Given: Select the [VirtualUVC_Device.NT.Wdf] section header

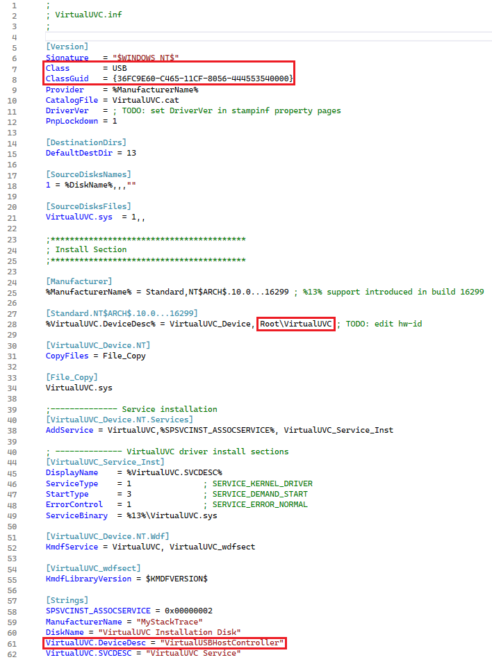Looking at the screenshot, I should (108, 536).
